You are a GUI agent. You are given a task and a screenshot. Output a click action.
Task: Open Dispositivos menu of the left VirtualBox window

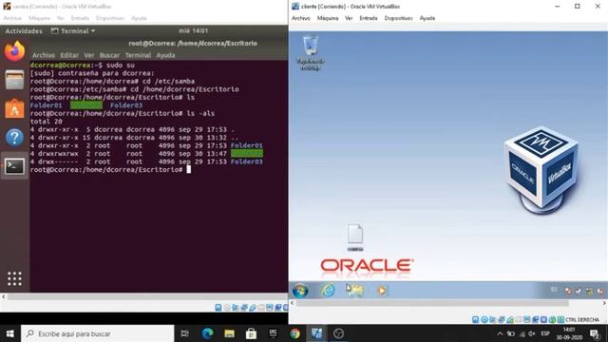pos(110,18)
